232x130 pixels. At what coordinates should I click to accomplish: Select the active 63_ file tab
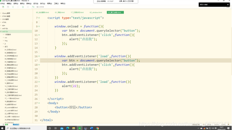point(115,12)
